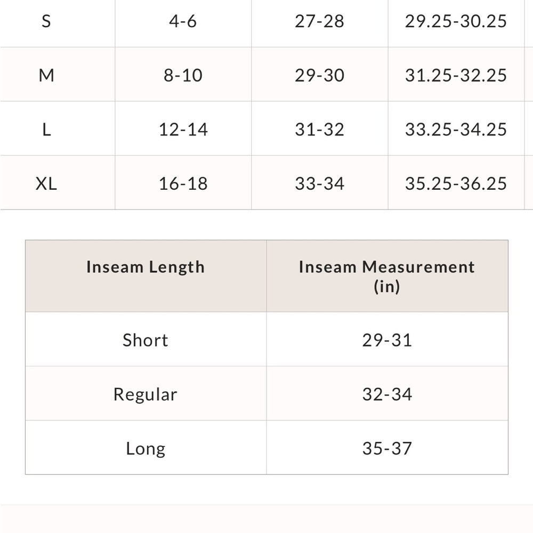Click the 35.25-36.25 measurement cell
This screenshot has height=533, width=533.
pos(456,183)
